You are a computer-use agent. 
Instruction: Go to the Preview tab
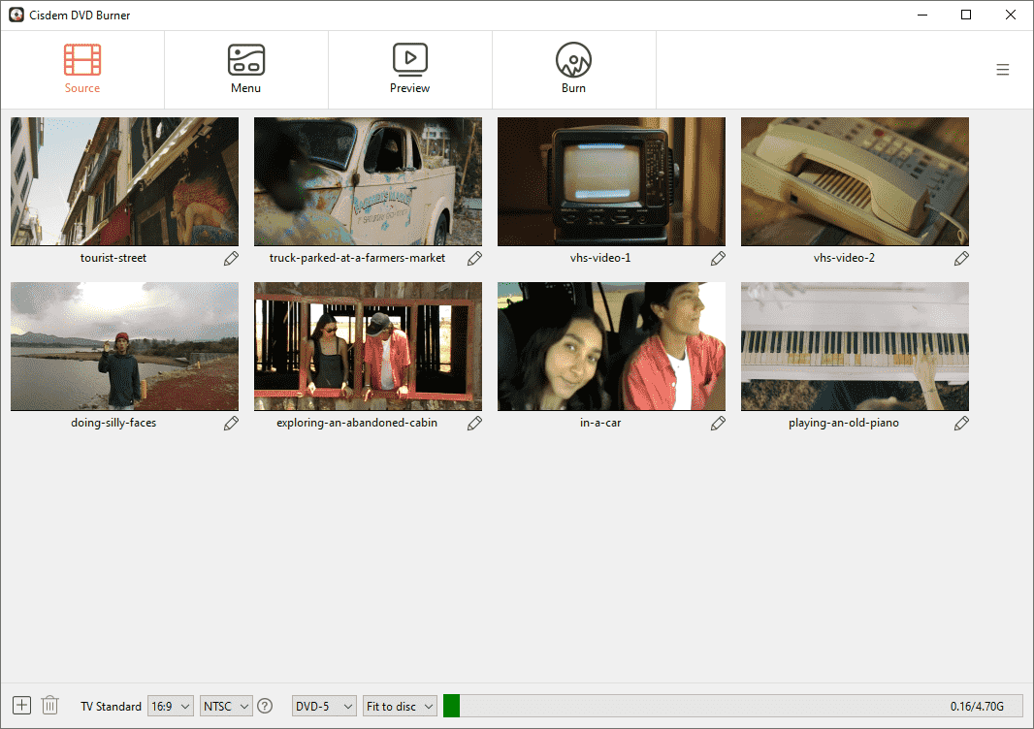click(409, 70)
